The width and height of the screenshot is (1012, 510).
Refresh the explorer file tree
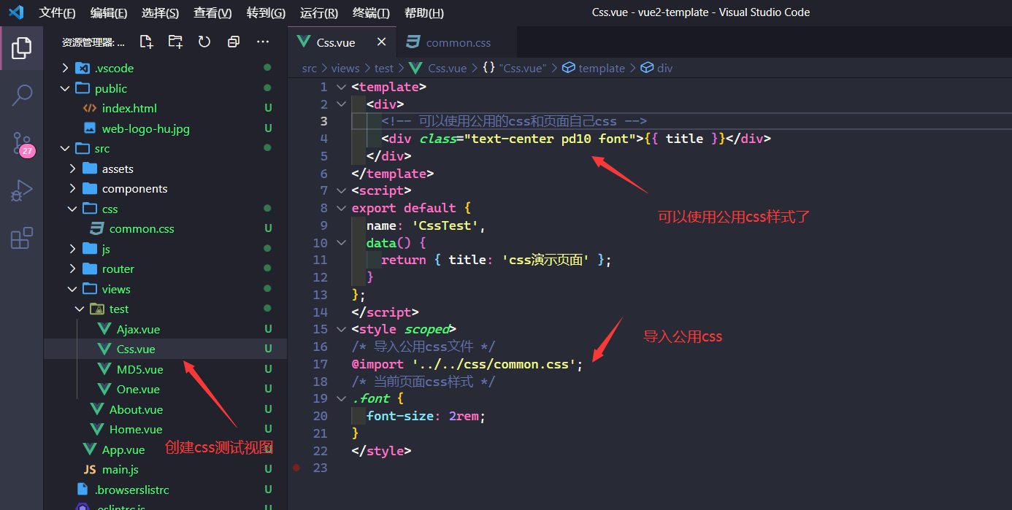point(204,42)
